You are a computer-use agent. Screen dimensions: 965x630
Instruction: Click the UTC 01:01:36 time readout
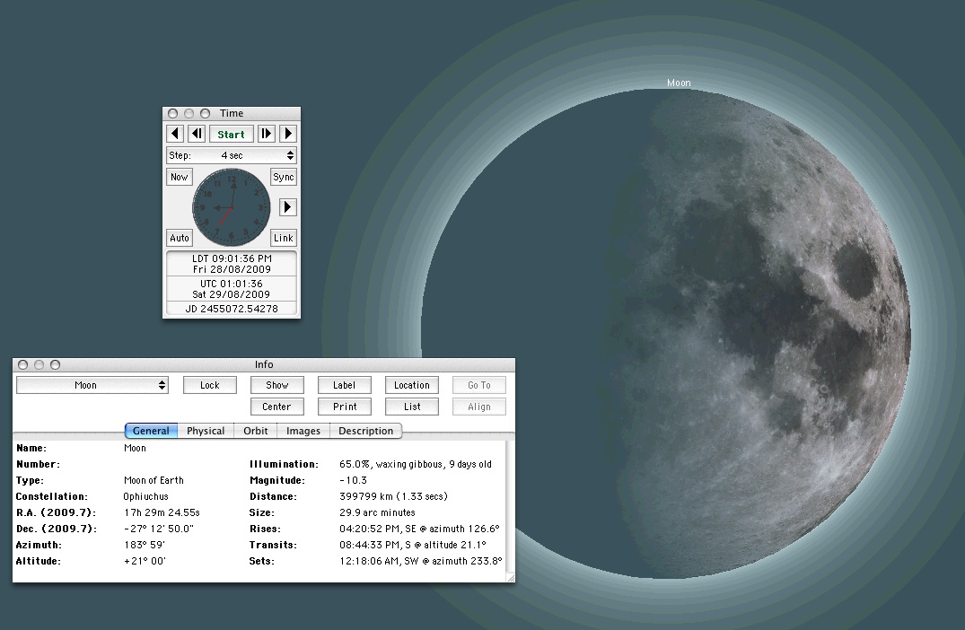pos(232,284)
